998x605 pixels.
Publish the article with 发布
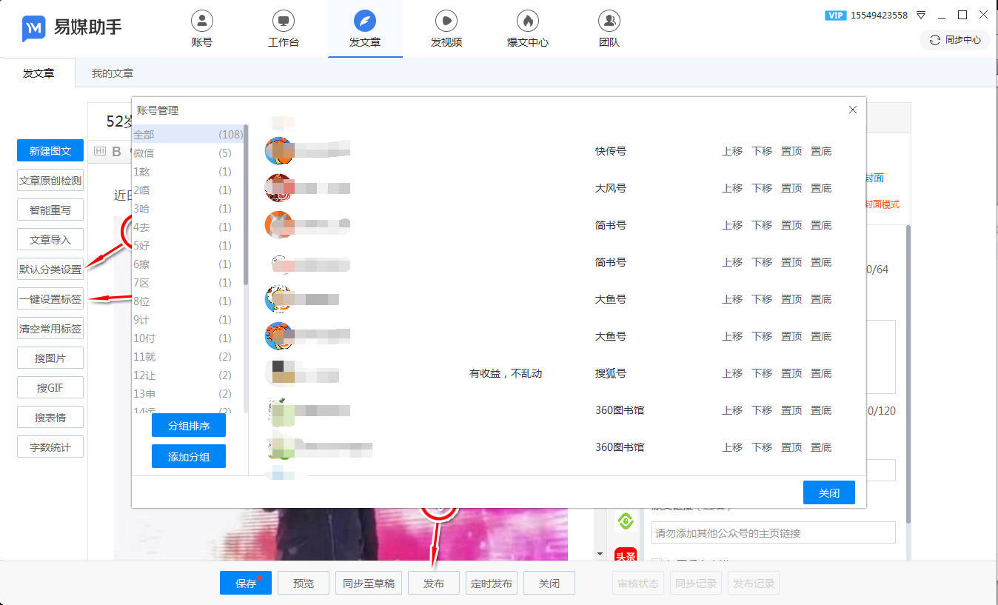point(433,583)
